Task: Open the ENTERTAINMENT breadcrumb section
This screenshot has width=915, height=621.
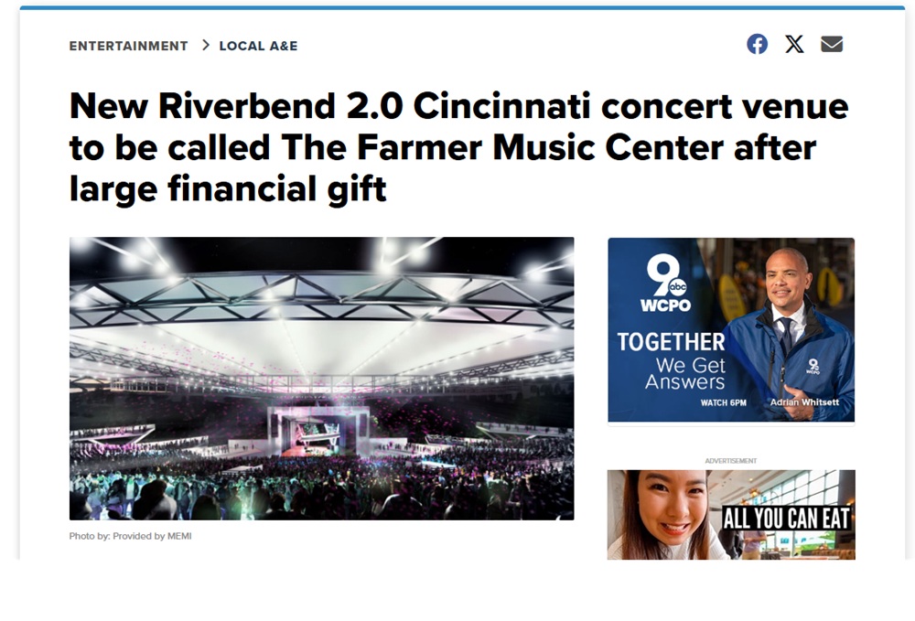Action: [x=128, y=46]
